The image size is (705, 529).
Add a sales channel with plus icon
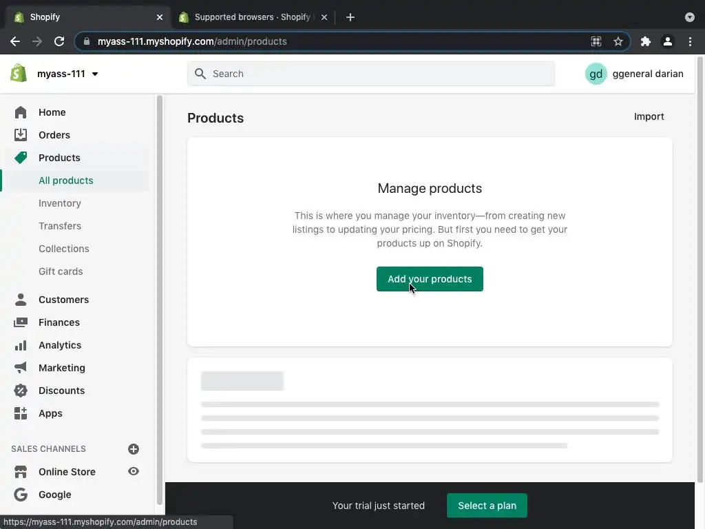coord(134,449)
